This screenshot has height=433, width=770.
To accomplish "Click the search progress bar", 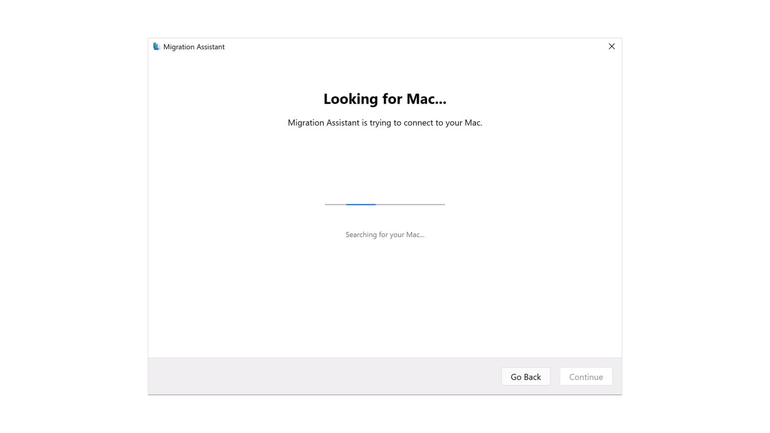I will pos(385,204).
